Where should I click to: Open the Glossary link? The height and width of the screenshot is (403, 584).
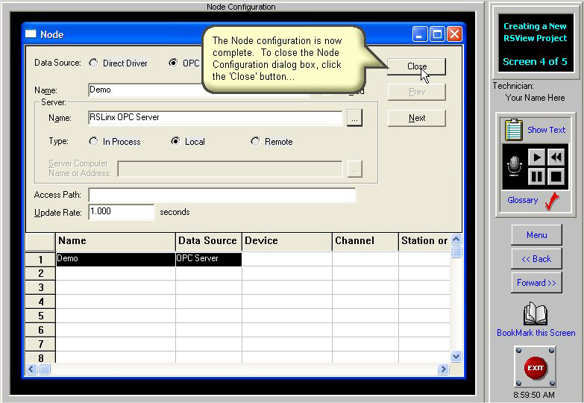coord(523,200)
